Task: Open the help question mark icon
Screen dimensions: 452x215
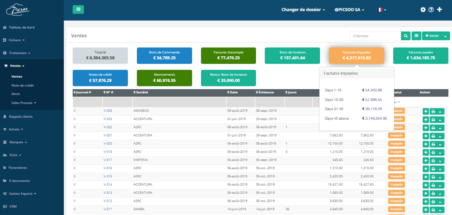Action: (x=431, y=10)
